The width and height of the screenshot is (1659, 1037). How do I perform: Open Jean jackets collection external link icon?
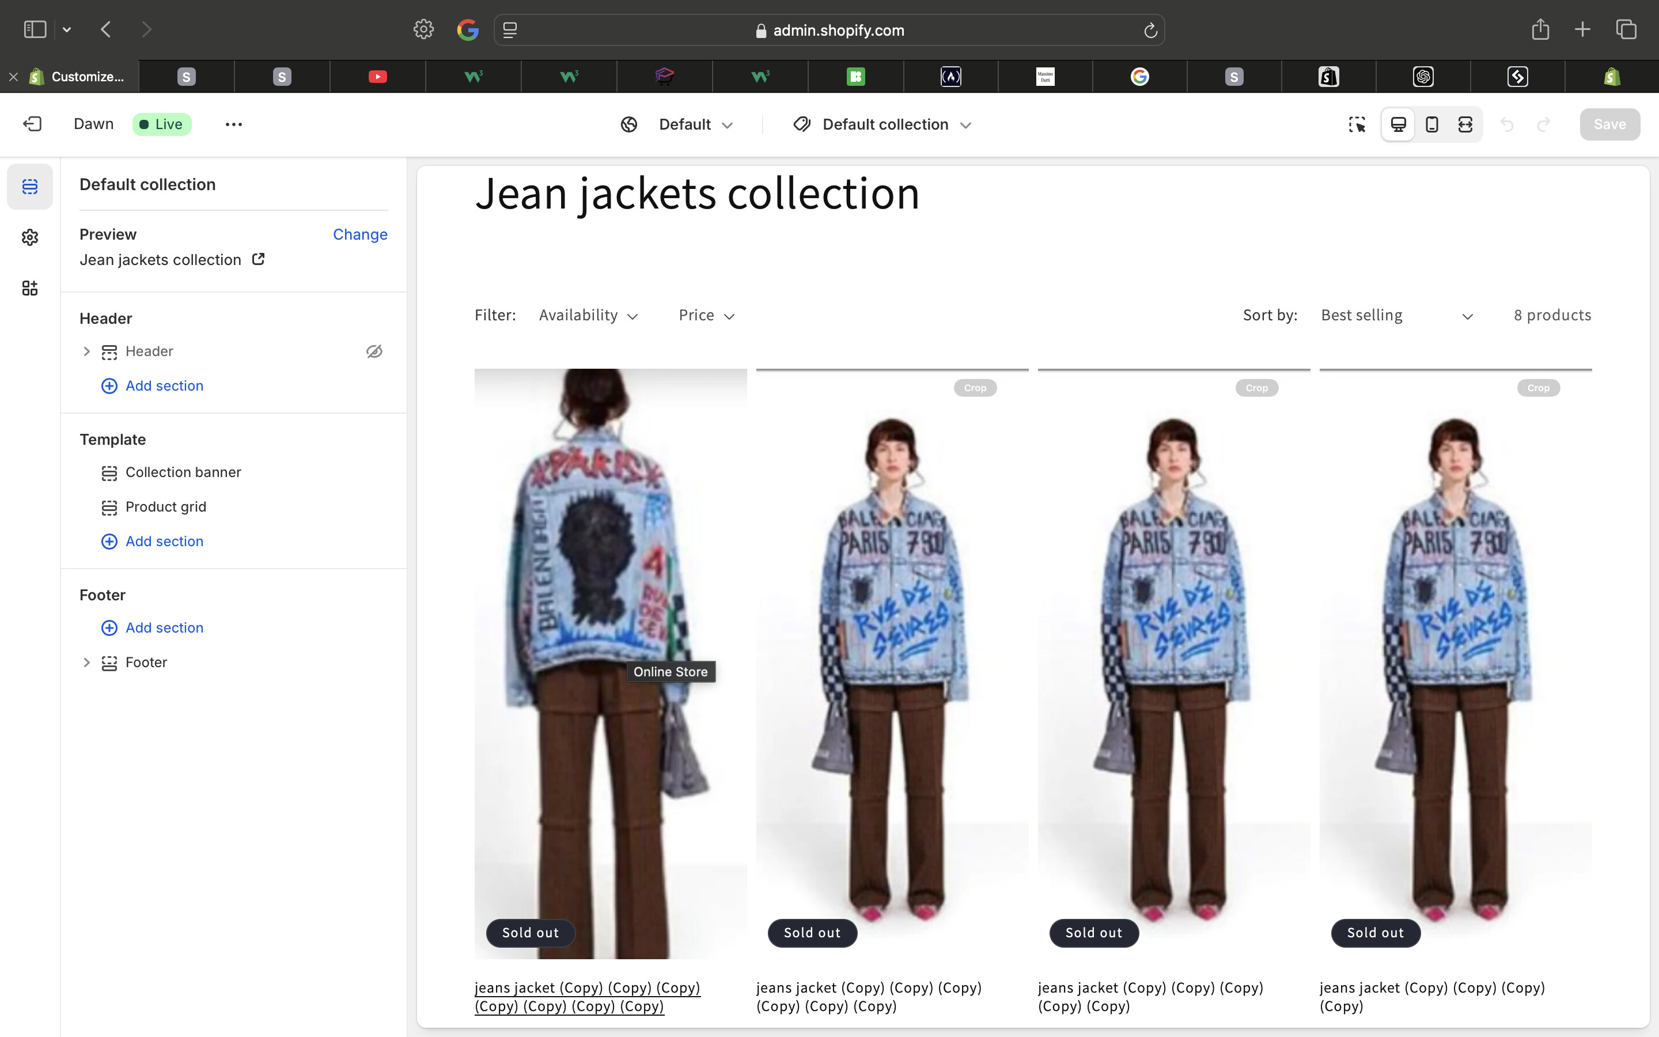[259, 259]
